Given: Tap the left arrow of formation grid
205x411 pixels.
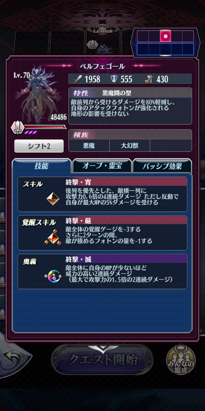Looking at the screenshot, I should [x=134, y=43].
